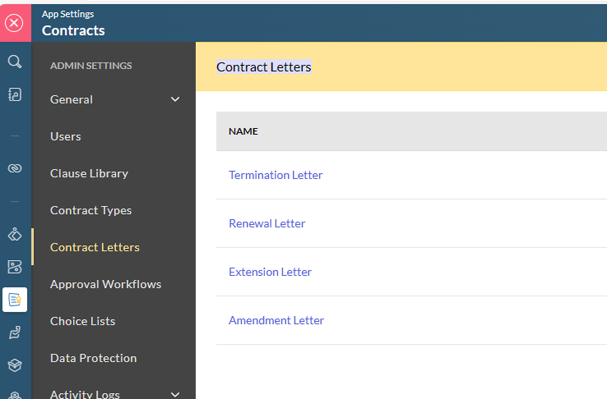607x399 pixels.
Task: Open the Renewal Letter link
Action: [x=267, y=224]
